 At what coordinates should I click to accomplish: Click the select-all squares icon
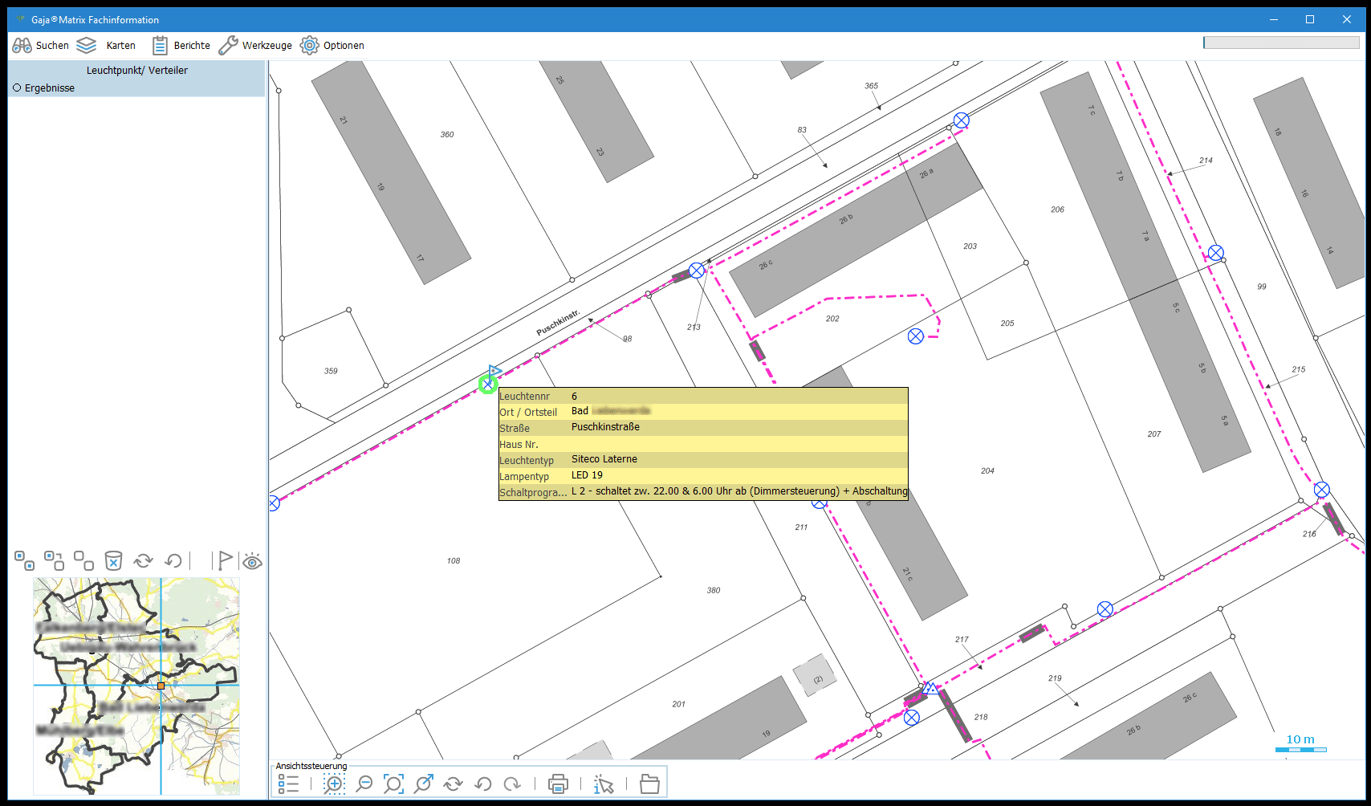[24, 560]
